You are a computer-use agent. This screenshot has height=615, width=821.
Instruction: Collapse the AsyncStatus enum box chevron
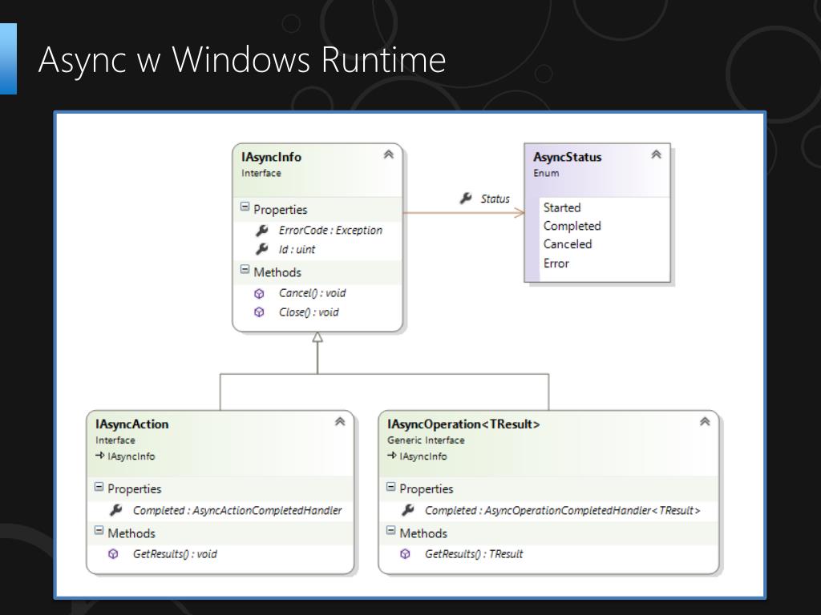(x=656, y=155)
